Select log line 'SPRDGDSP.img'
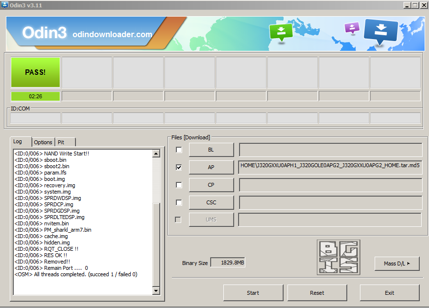The height and width of the screenshot is (308, 429). 47,211
